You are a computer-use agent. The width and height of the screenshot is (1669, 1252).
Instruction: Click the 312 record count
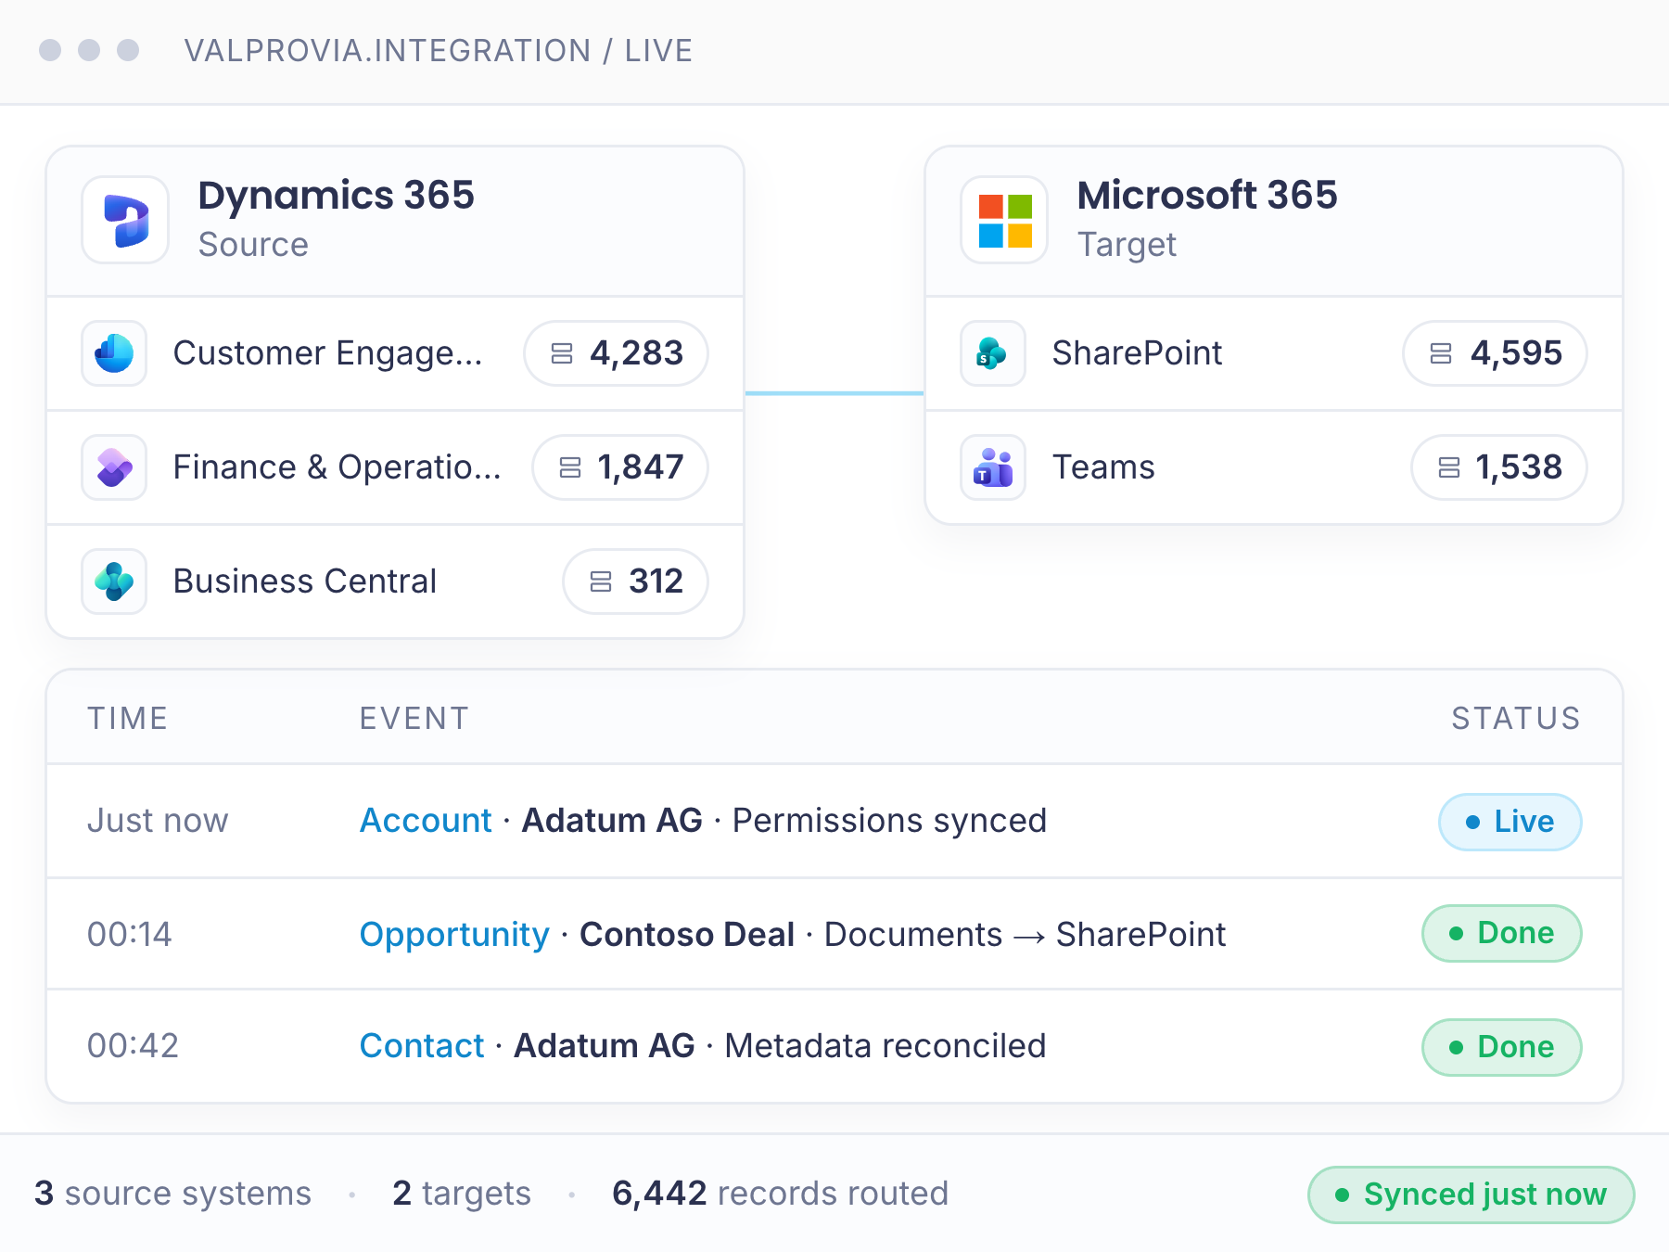(656, 581)
